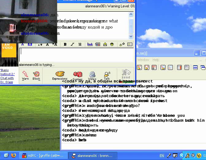Click the handwriting language bar icon
Image resolution: width=206 pixels, height=160 pixels.
point(175,156)
